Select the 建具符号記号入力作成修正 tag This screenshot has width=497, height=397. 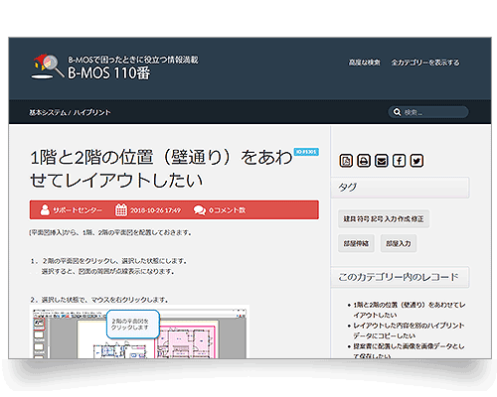point(384,218)
